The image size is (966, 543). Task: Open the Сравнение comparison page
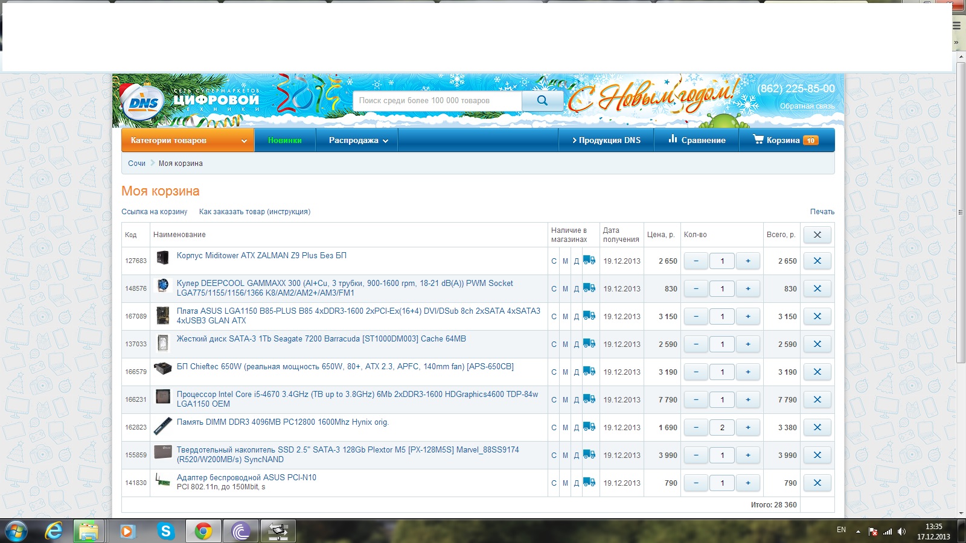pos(697,140)
